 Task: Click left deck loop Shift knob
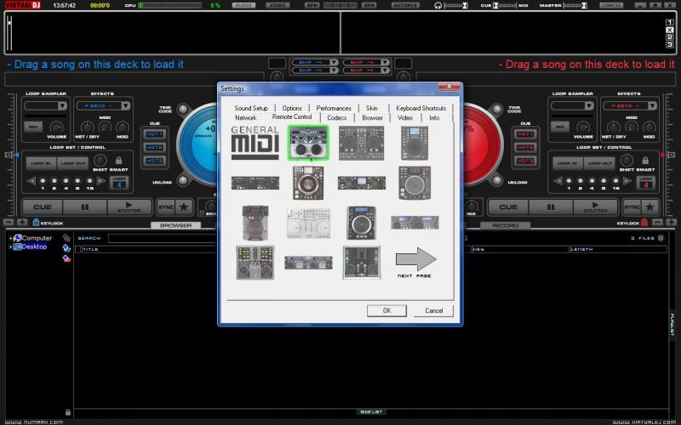[100, 160]
